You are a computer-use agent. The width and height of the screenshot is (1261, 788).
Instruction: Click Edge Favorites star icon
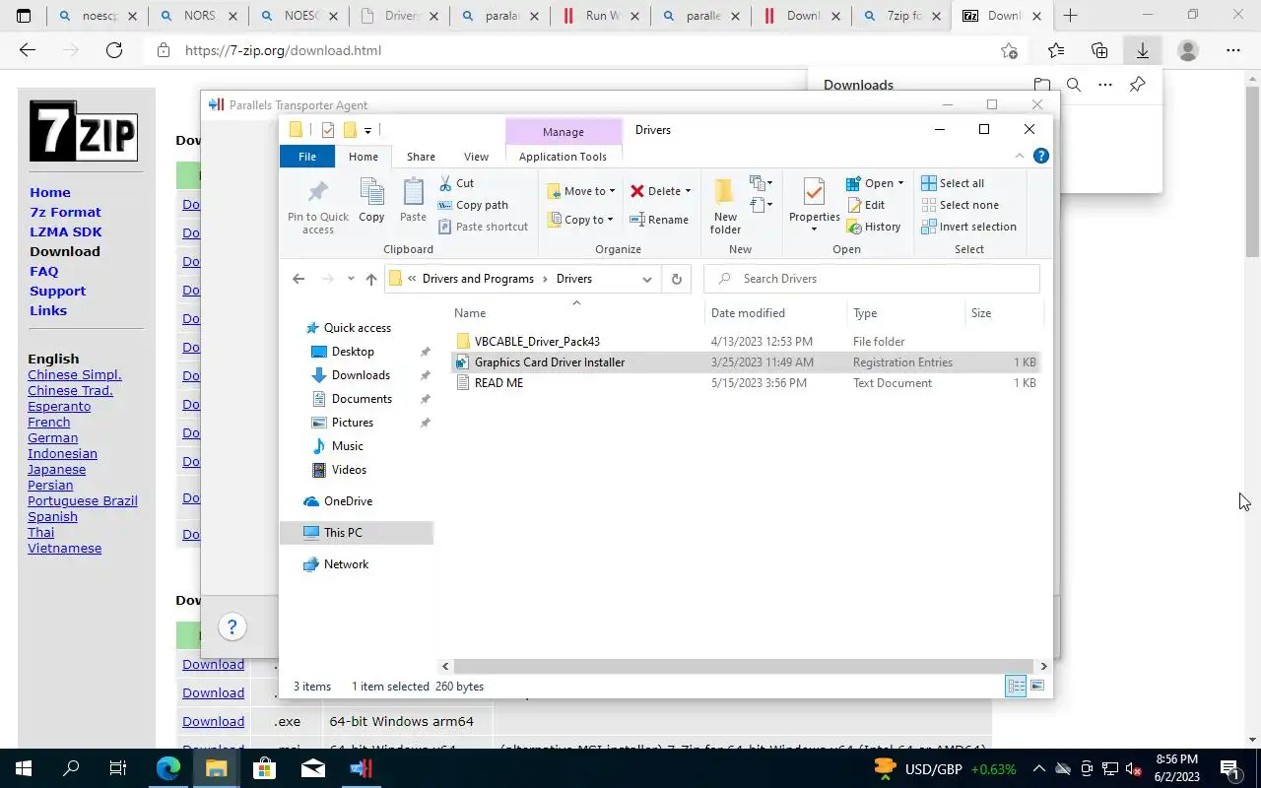(x=1056, y=50)
